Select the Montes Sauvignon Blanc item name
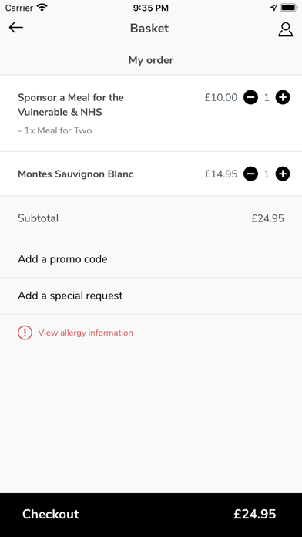Viewport: 302px width, 537px height. (x=75, y=174)
